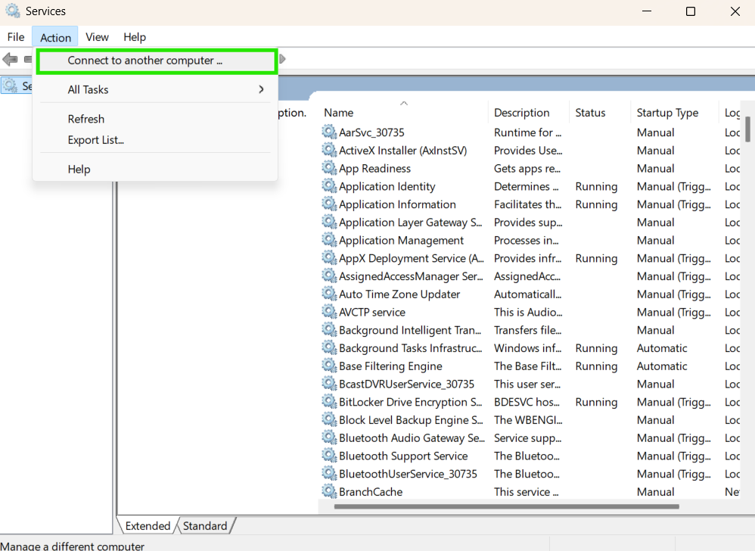
Task: Click the gear icon beside BranchCache
Action: 329,492
